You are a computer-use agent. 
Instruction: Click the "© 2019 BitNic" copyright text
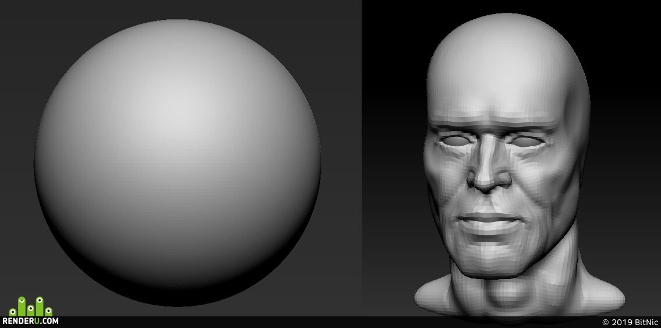(x=630, y=323)
